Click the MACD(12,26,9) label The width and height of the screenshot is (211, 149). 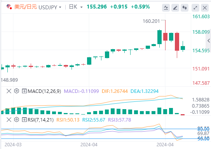(44, 91)
